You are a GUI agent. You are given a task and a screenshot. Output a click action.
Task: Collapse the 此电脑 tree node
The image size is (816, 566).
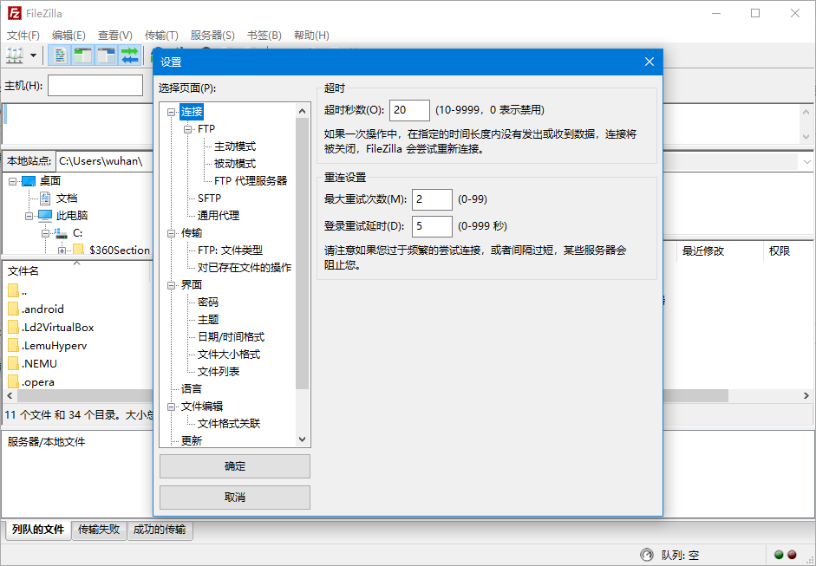pyautogui.click(x=29, y=215)
